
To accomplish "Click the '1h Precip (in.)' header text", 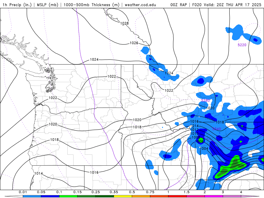I will pyautogui.click(x=17, y=5).
